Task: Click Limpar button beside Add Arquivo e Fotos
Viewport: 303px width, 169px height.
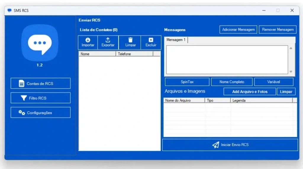Action: click(286, 92)
